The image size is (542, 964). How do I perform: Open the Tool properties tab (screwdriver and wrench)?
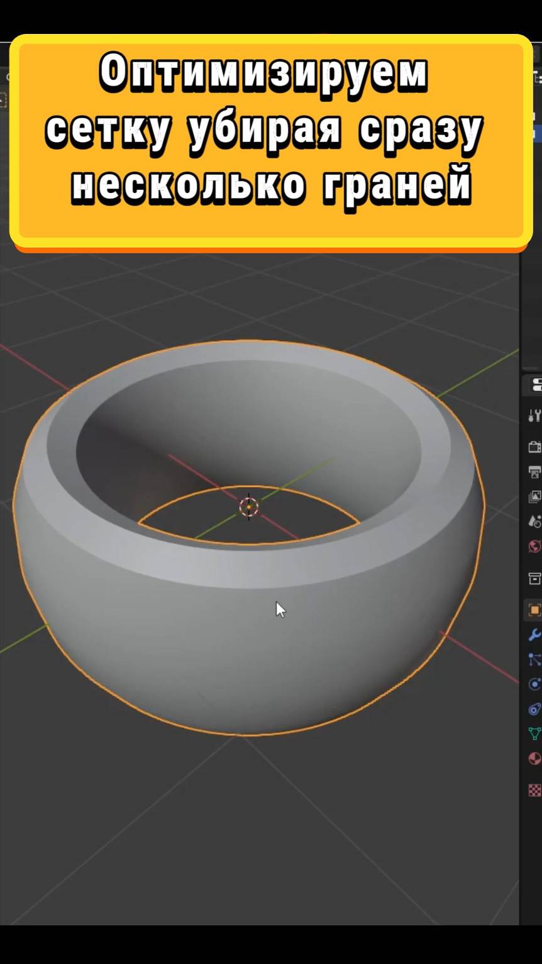[534, 415]
